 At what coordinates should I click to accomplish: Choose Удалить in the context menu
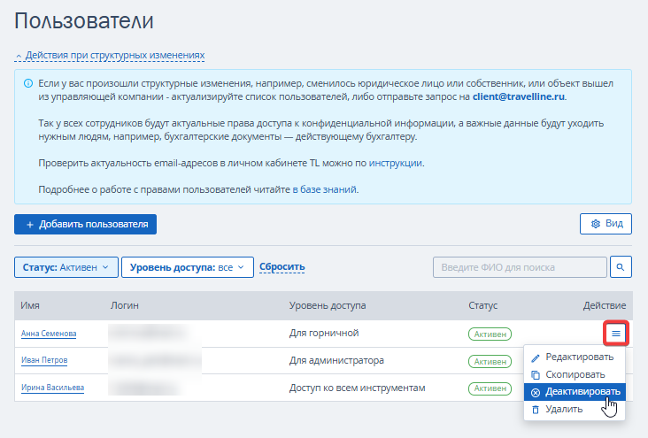click(x=575, y=409)
